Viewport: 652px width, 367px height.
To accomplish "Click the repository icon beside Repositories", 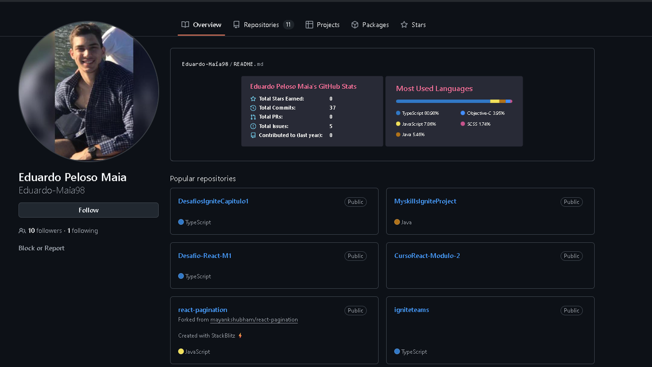I will pos(236,24).
